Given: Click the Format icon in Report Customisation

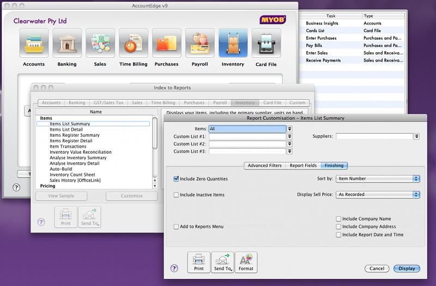Looking at the screenshot, I should 246,262.
